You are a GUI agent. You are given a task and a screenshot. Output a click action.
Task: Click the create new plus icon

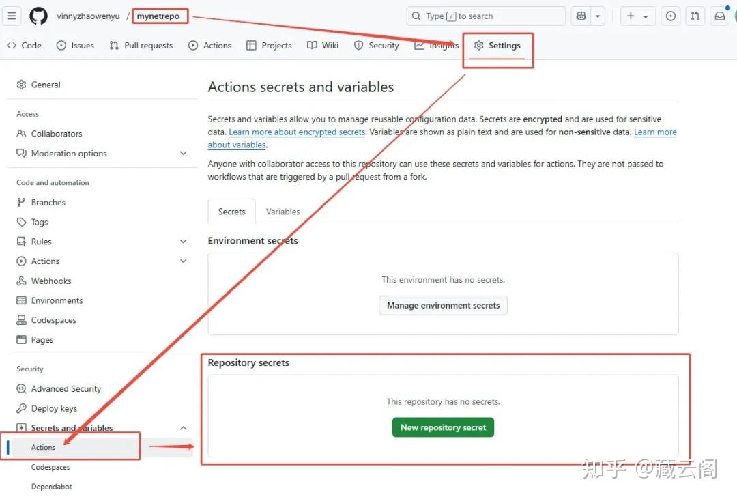[x=632, y=16]
